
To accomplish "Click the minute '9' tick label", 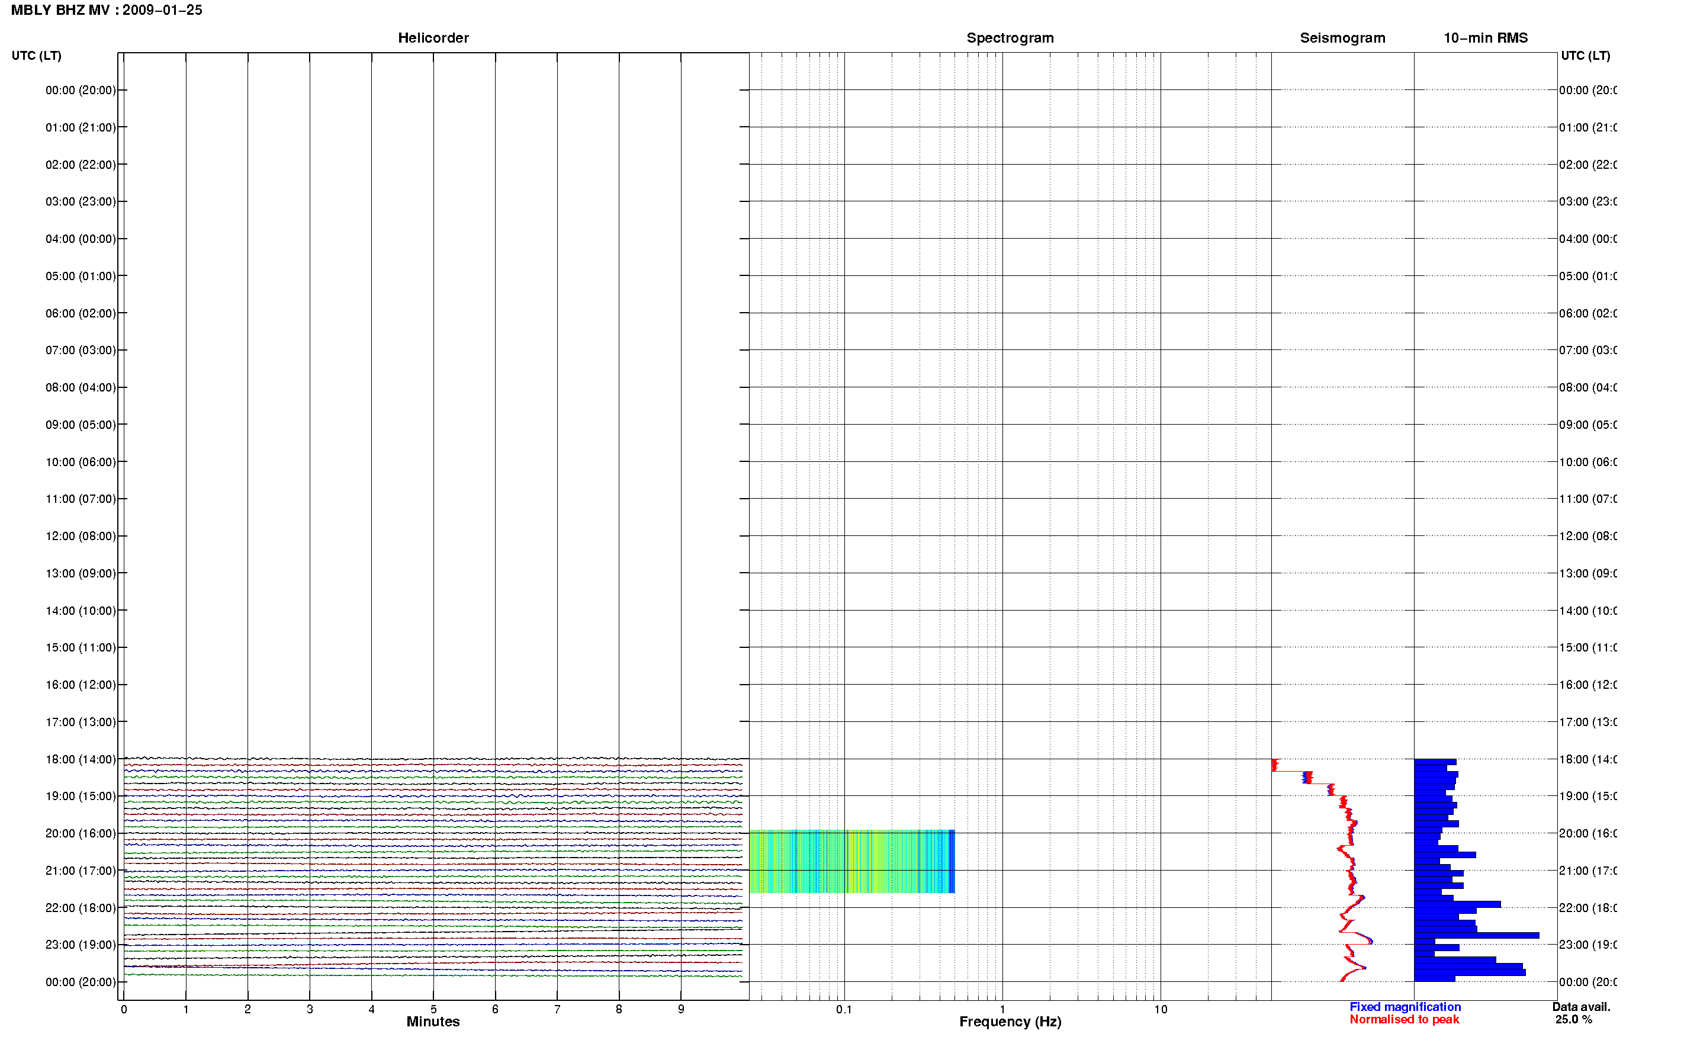I will click(681, 1009).
